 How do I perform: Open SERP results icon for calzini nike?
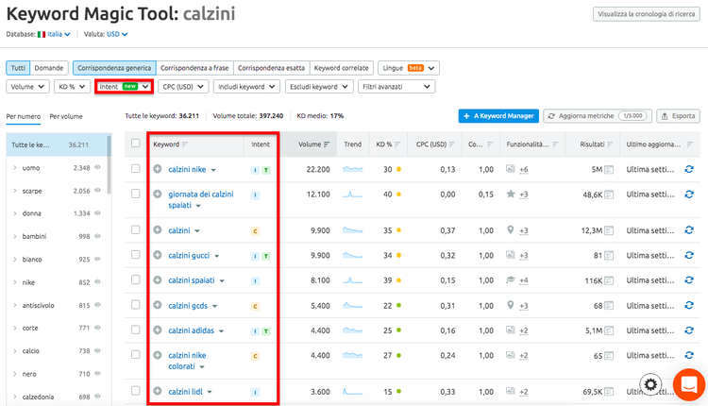coord(609,170)
